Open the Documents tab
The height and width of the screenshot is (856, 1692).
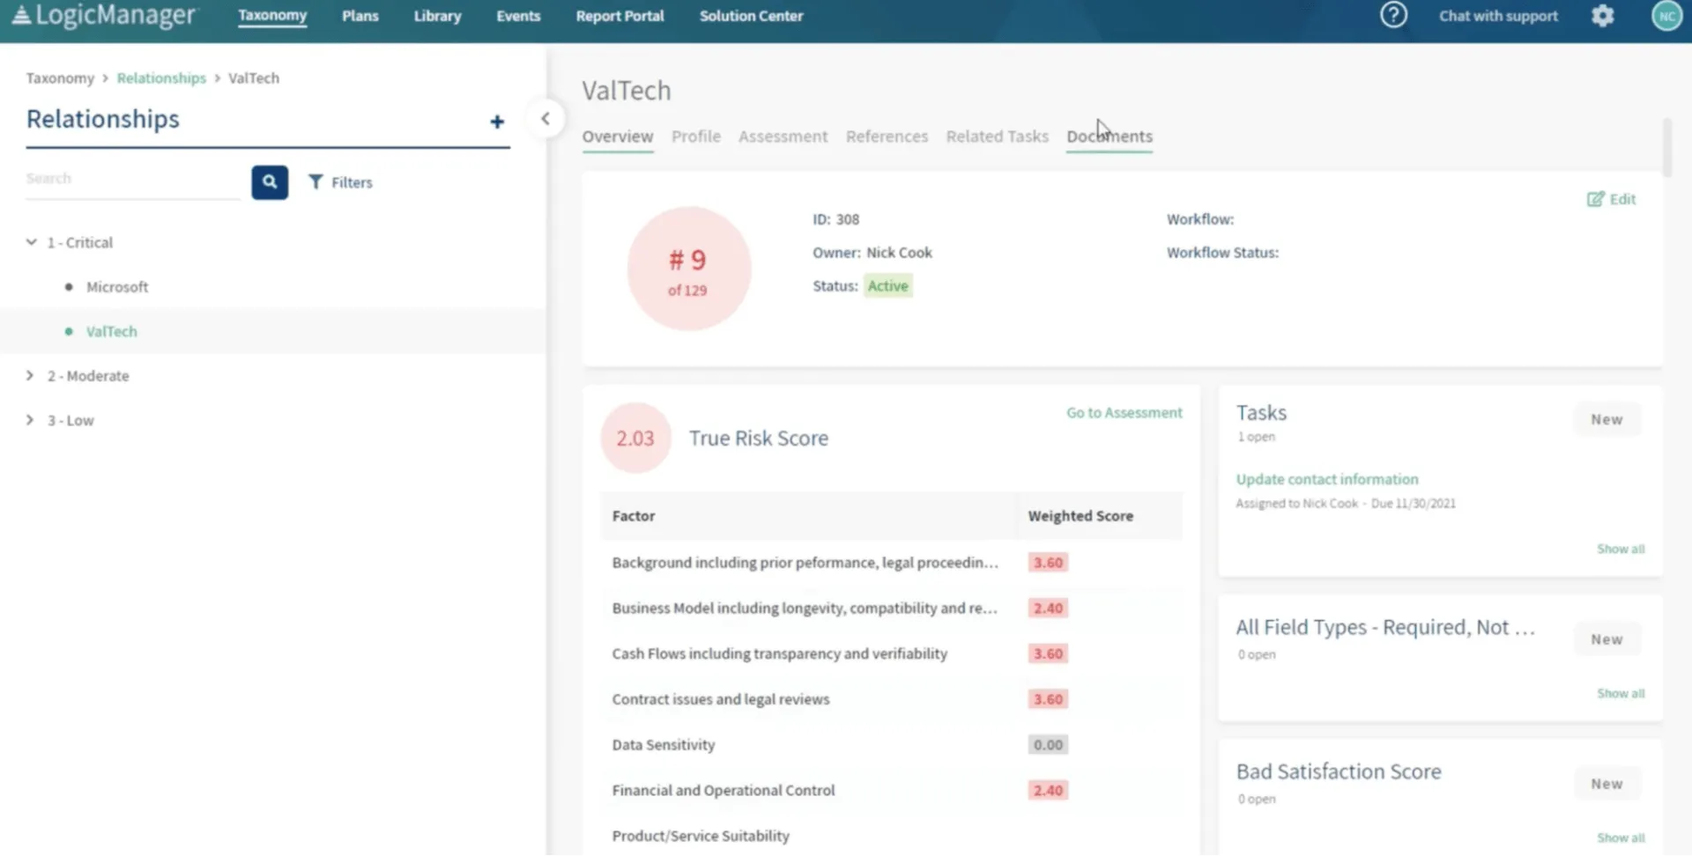pos(1109,137)
